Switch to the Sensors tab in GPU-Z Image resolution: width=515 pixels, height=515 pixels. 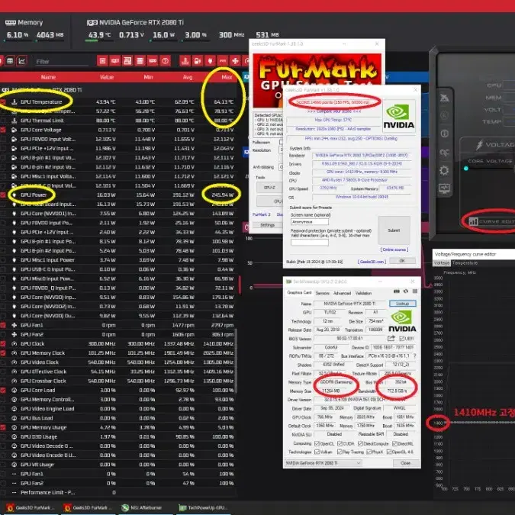point(322,293)
